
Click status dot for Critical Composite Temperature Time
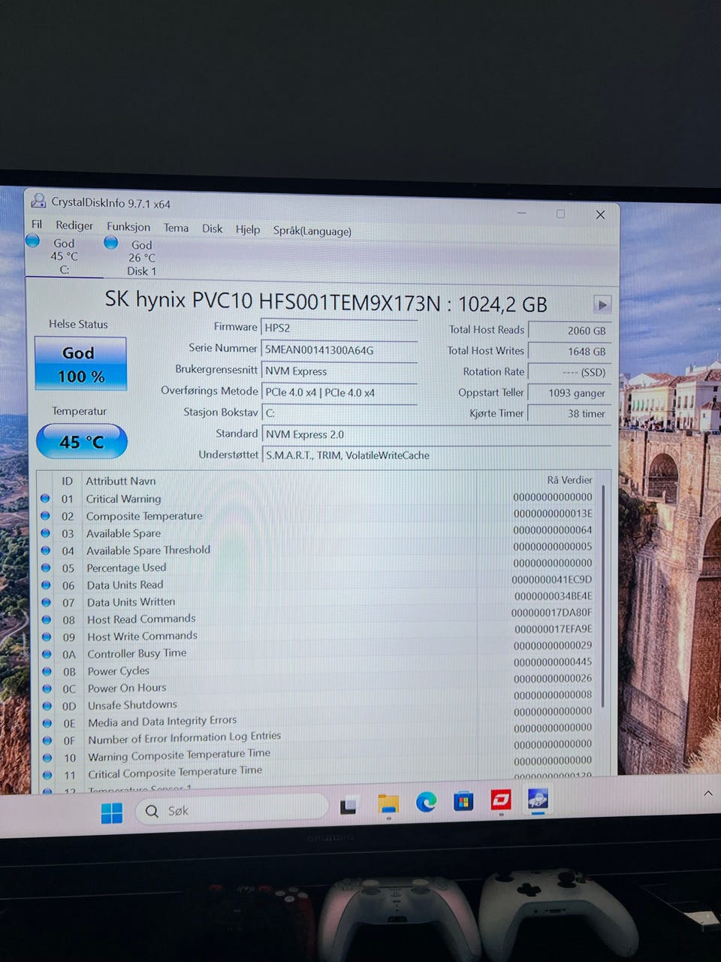coord(47,775)
